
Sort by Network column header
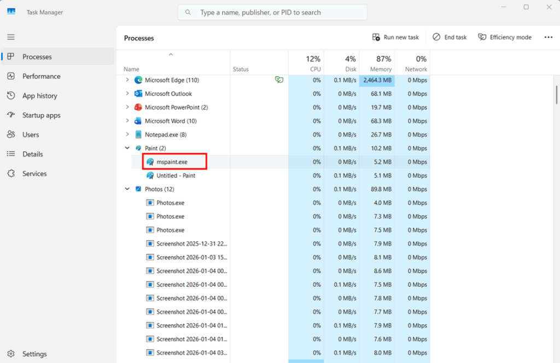[x=412, y=62]
